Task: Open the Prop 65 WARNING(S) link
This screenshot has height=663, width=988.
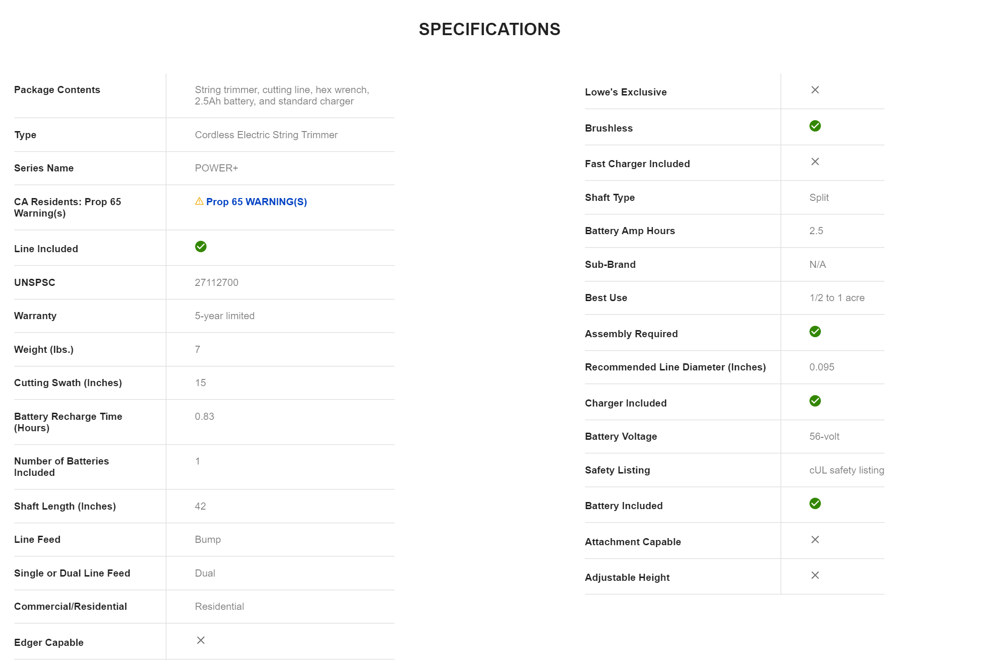Action: click(256, 202)
